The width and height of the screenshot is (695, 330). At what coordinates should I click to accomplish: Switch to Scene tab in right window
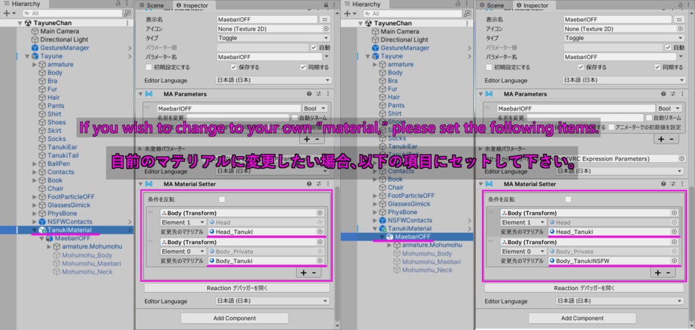[x=492, y=5]
